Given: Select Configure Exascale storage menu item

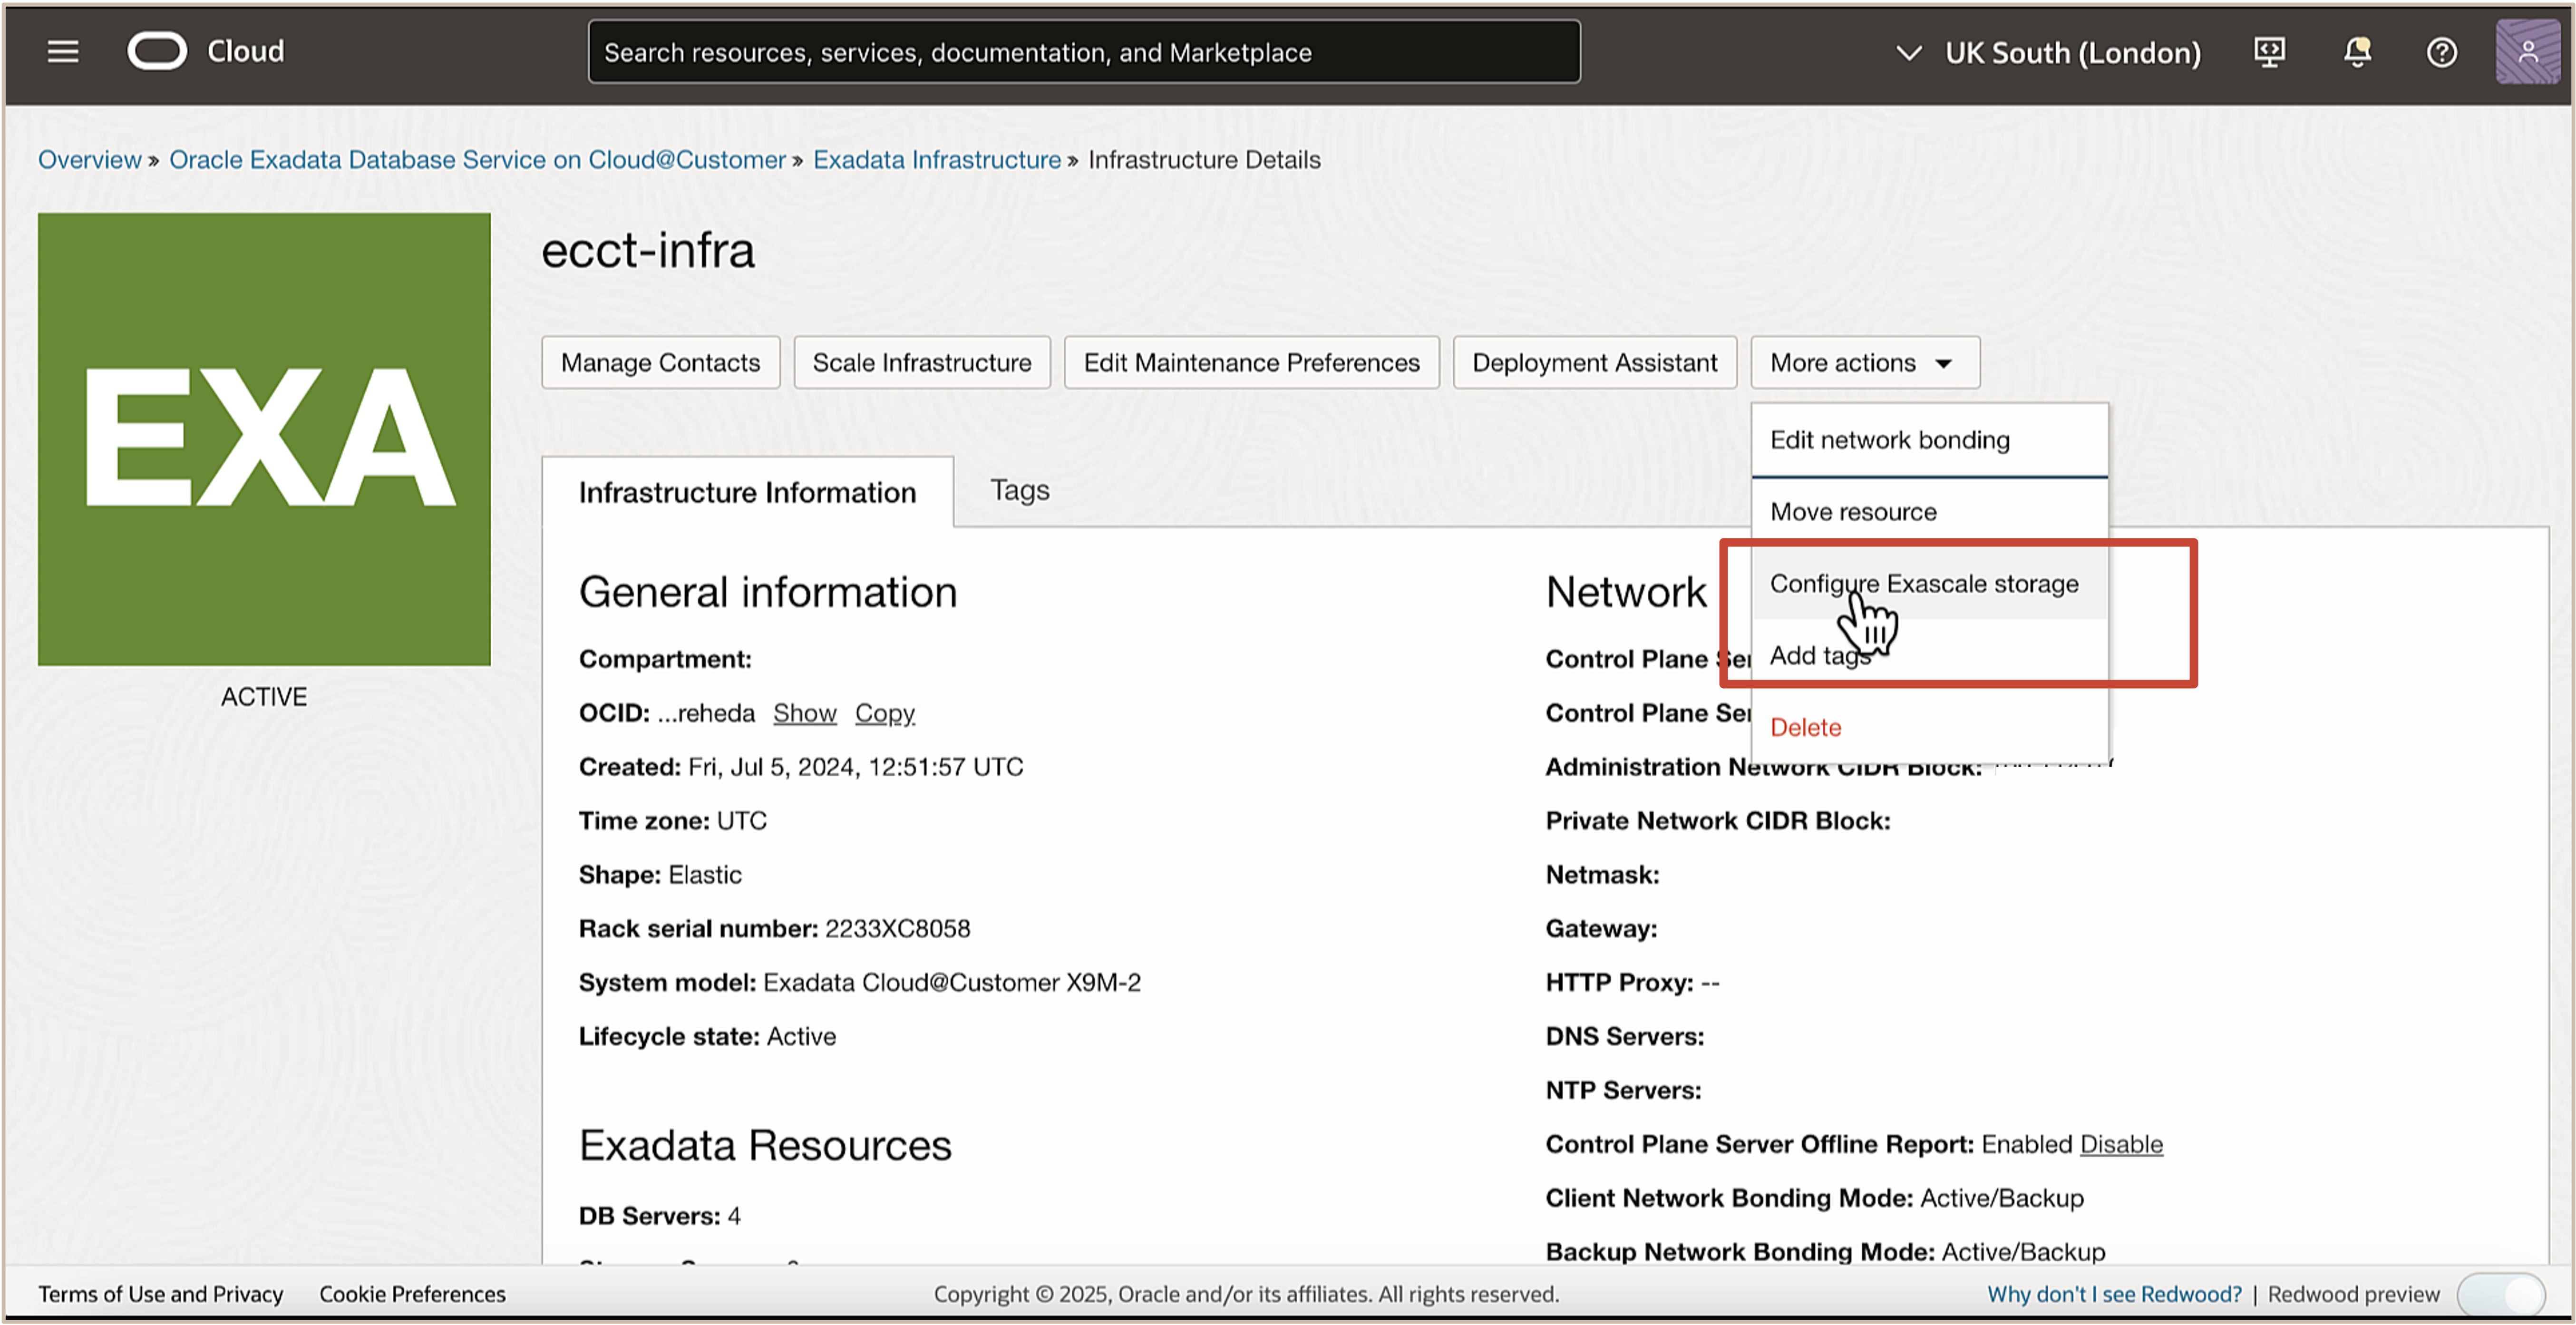Looking at the screenshot, I should [1923, 583].
